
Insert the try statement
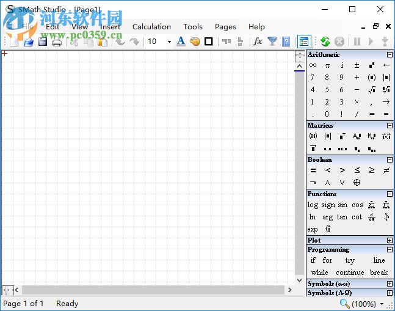[350, 261]
